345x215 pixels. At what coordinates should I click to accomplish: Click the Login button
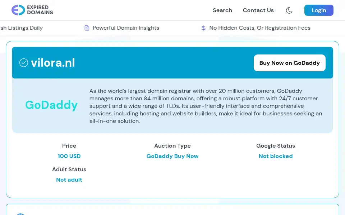pyautogui.click(x=319, y=10)
